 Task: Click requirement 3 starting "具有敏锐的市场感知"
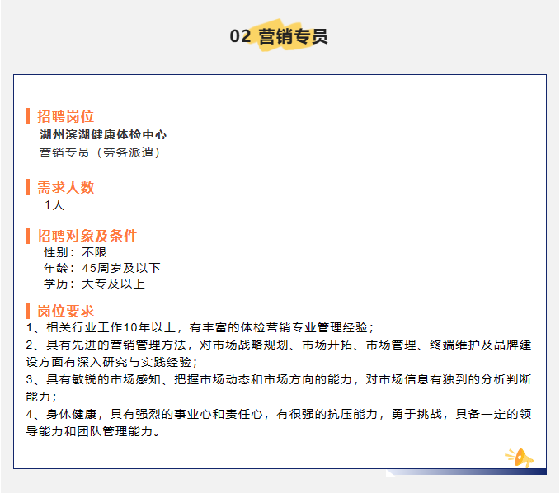click(279, 388)
